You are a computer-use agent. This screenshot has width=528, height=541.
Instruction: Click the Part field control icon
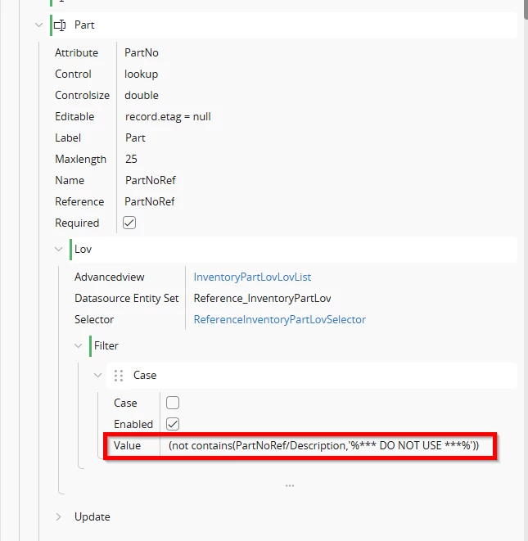click(60, 25)
